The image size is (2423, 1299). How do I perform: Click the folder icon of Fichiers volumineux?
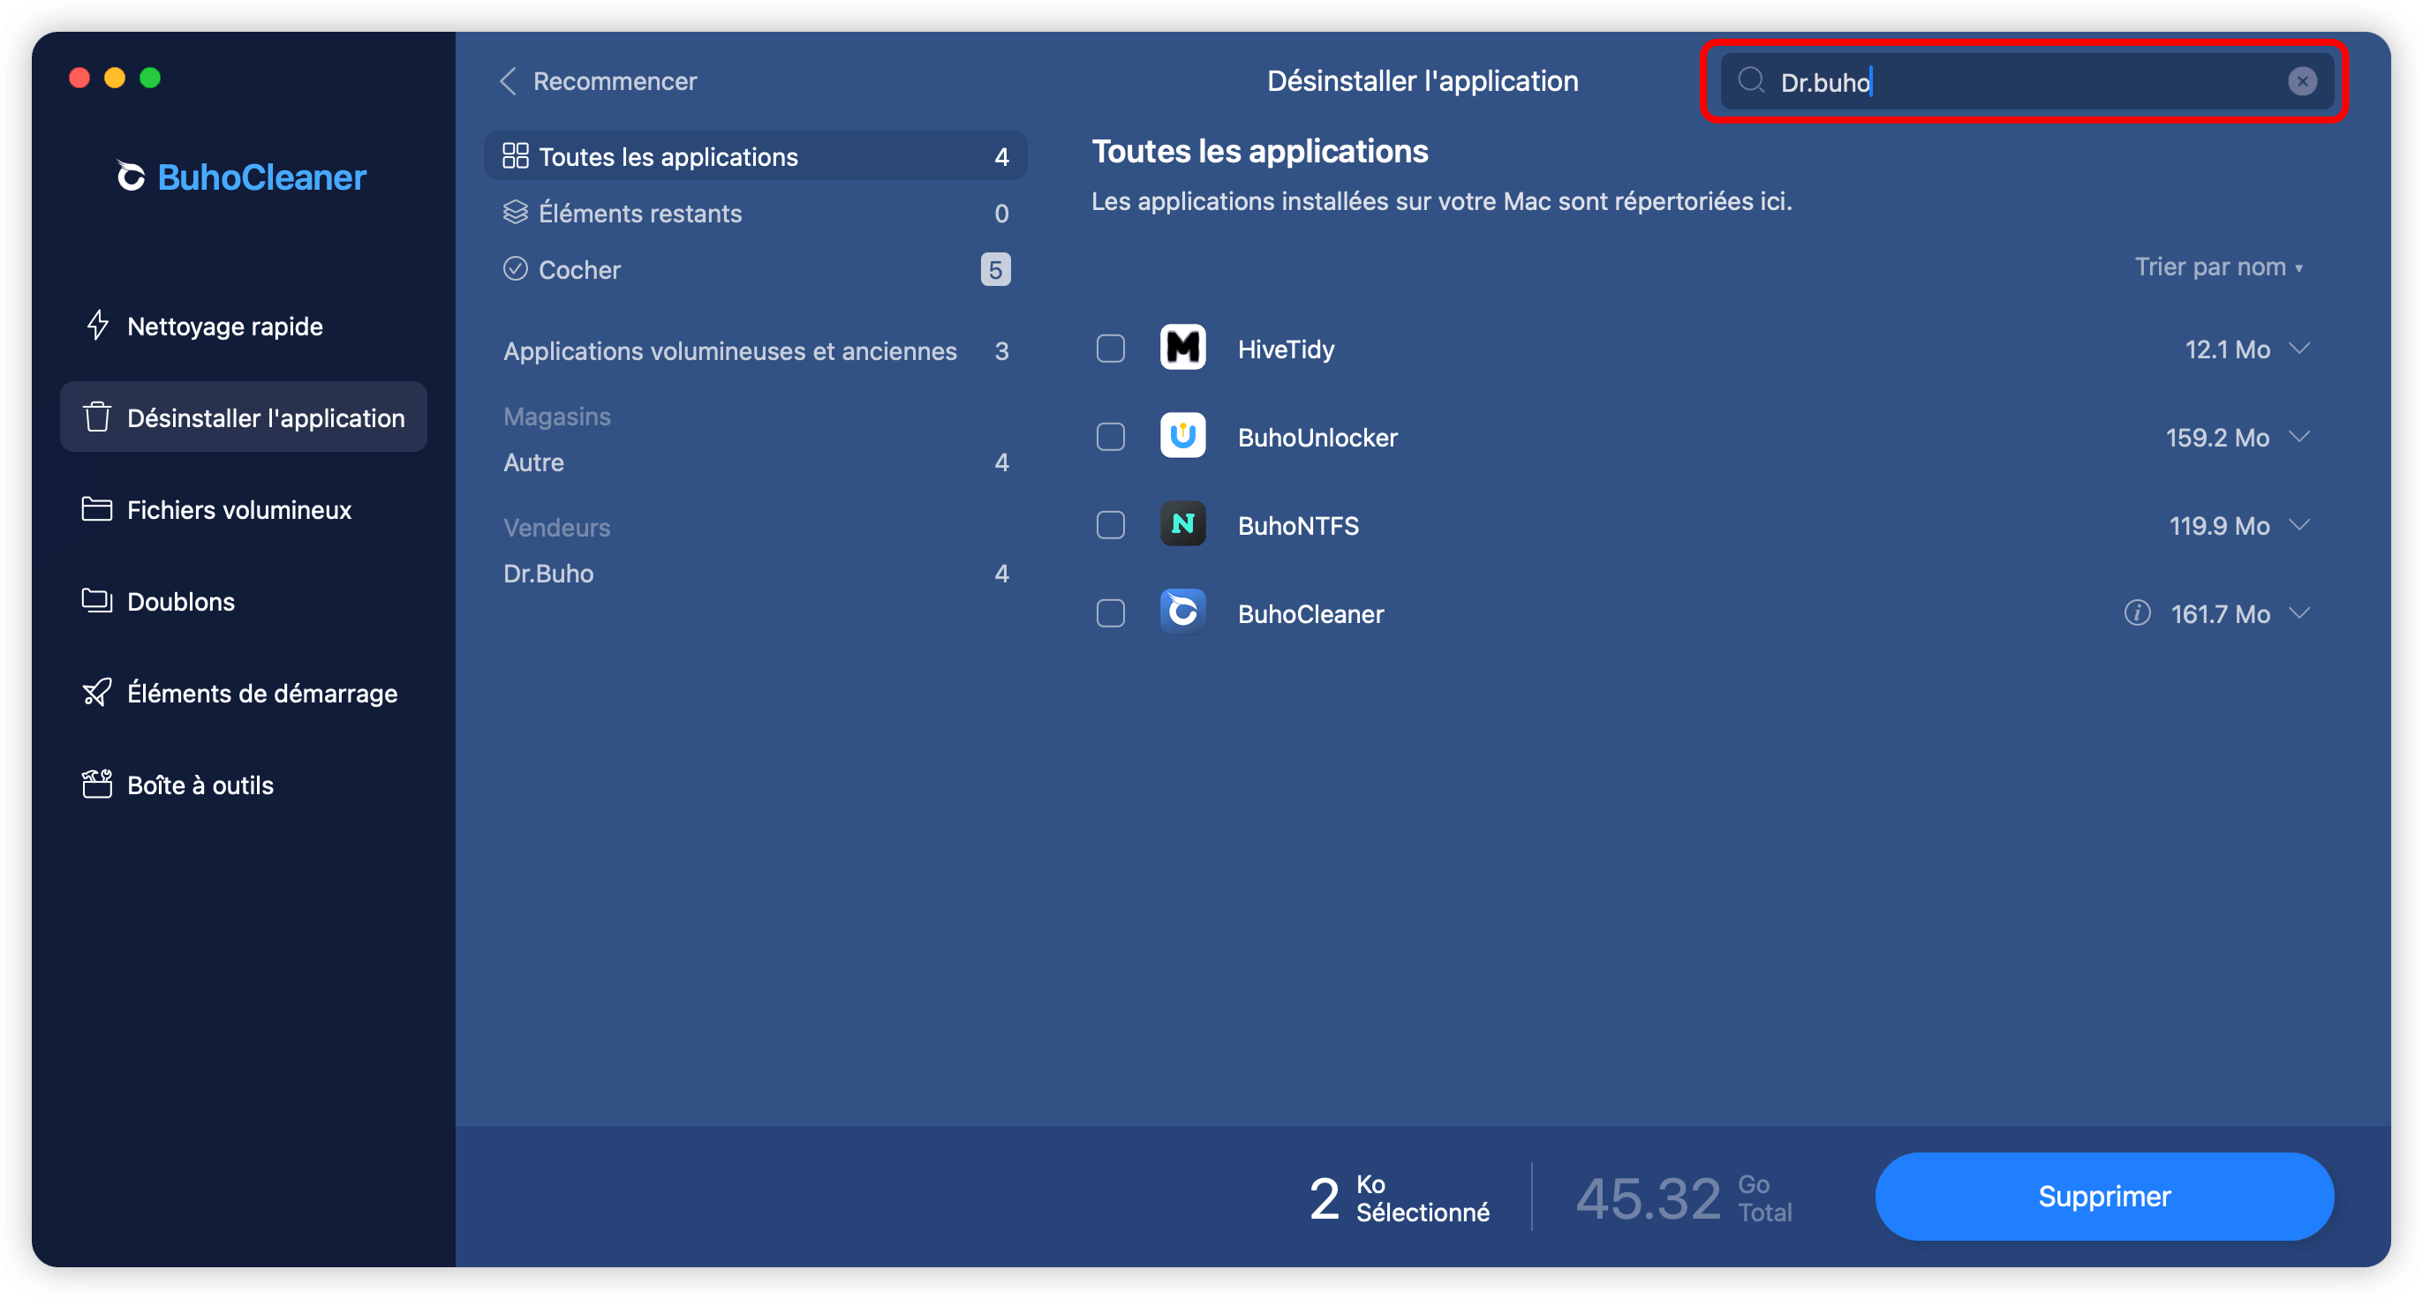coord(97,508)
